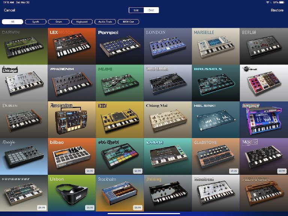The width and height of the screenshot is (288, 216).
Task: Switch to List view
Action: [136, 10]
